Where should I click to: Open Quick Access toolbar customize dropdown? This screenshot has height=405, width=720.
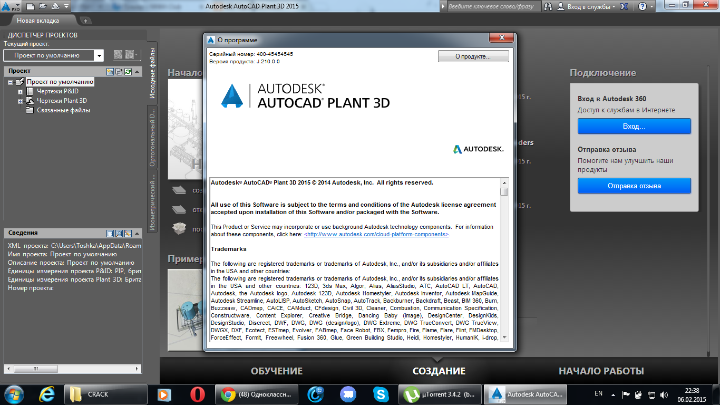tap(66, 6)
